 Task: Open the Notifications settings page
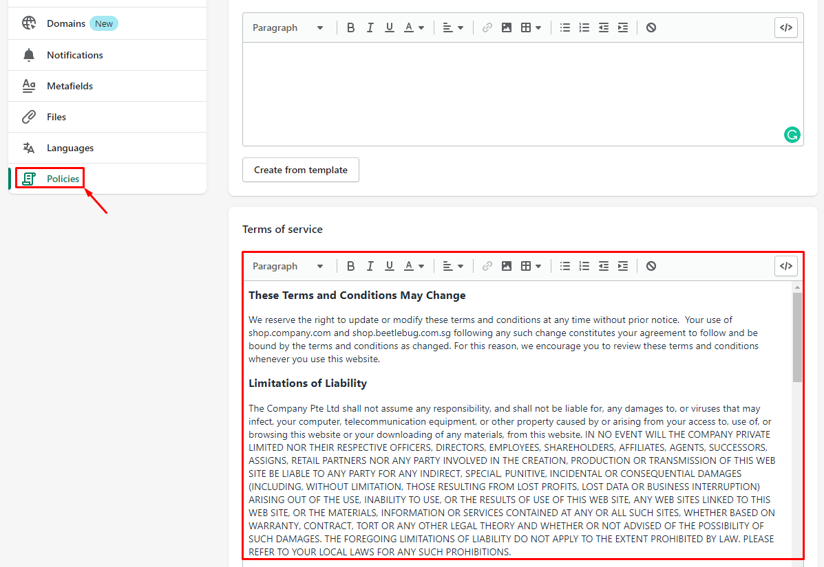(74, 55)
